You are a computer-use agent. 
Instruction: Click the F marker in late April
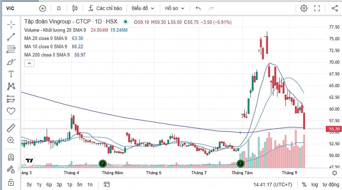[x=103, y=163]
